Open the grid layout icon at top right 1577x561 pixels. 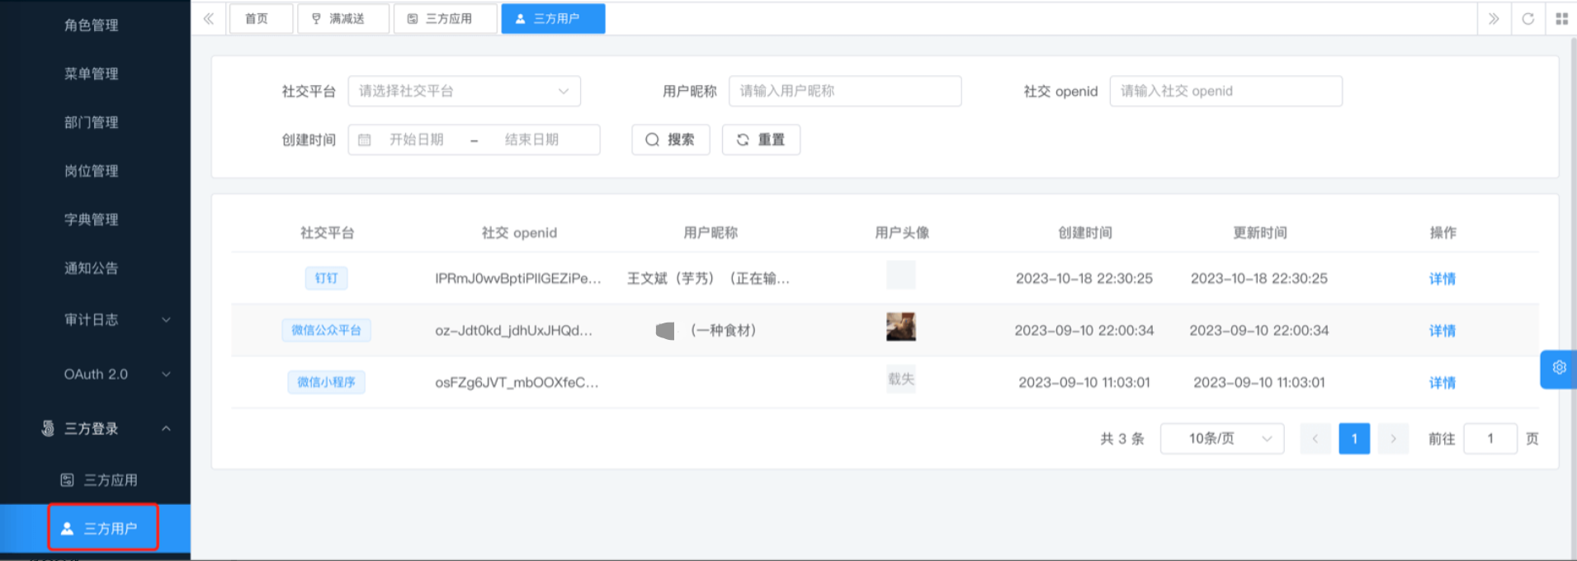coord(1561,18)
